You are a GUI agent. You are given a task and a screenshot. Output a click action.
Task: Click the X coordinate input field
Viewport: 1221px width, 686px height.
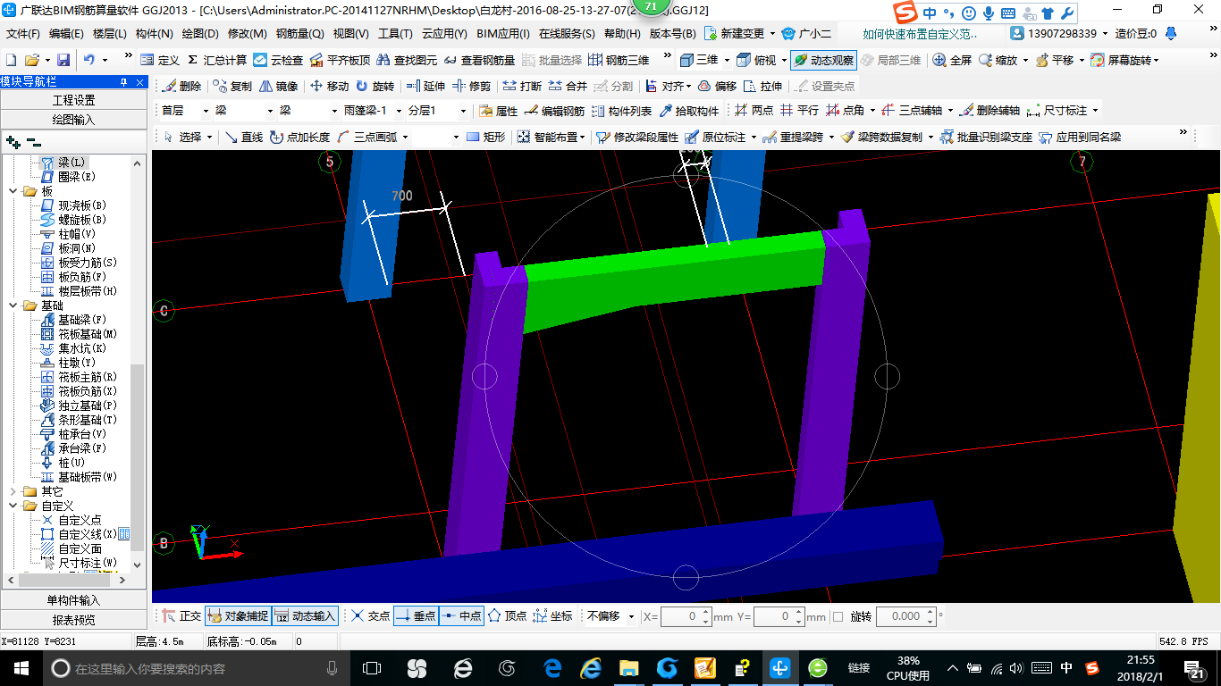click(680, 616)
